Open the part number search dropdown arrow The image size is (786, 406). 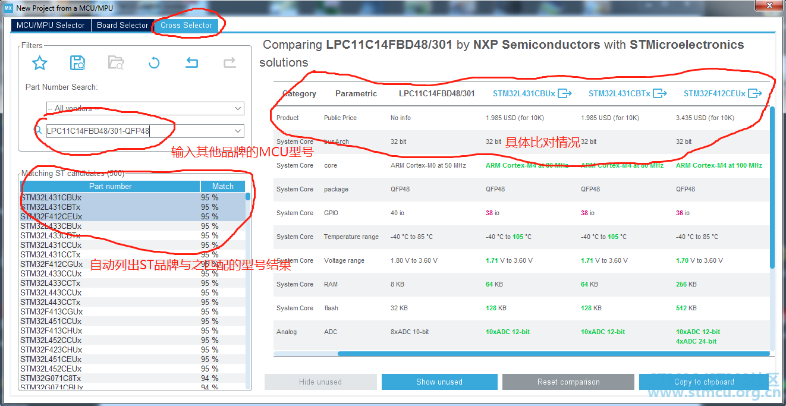[x=238, y=131]
